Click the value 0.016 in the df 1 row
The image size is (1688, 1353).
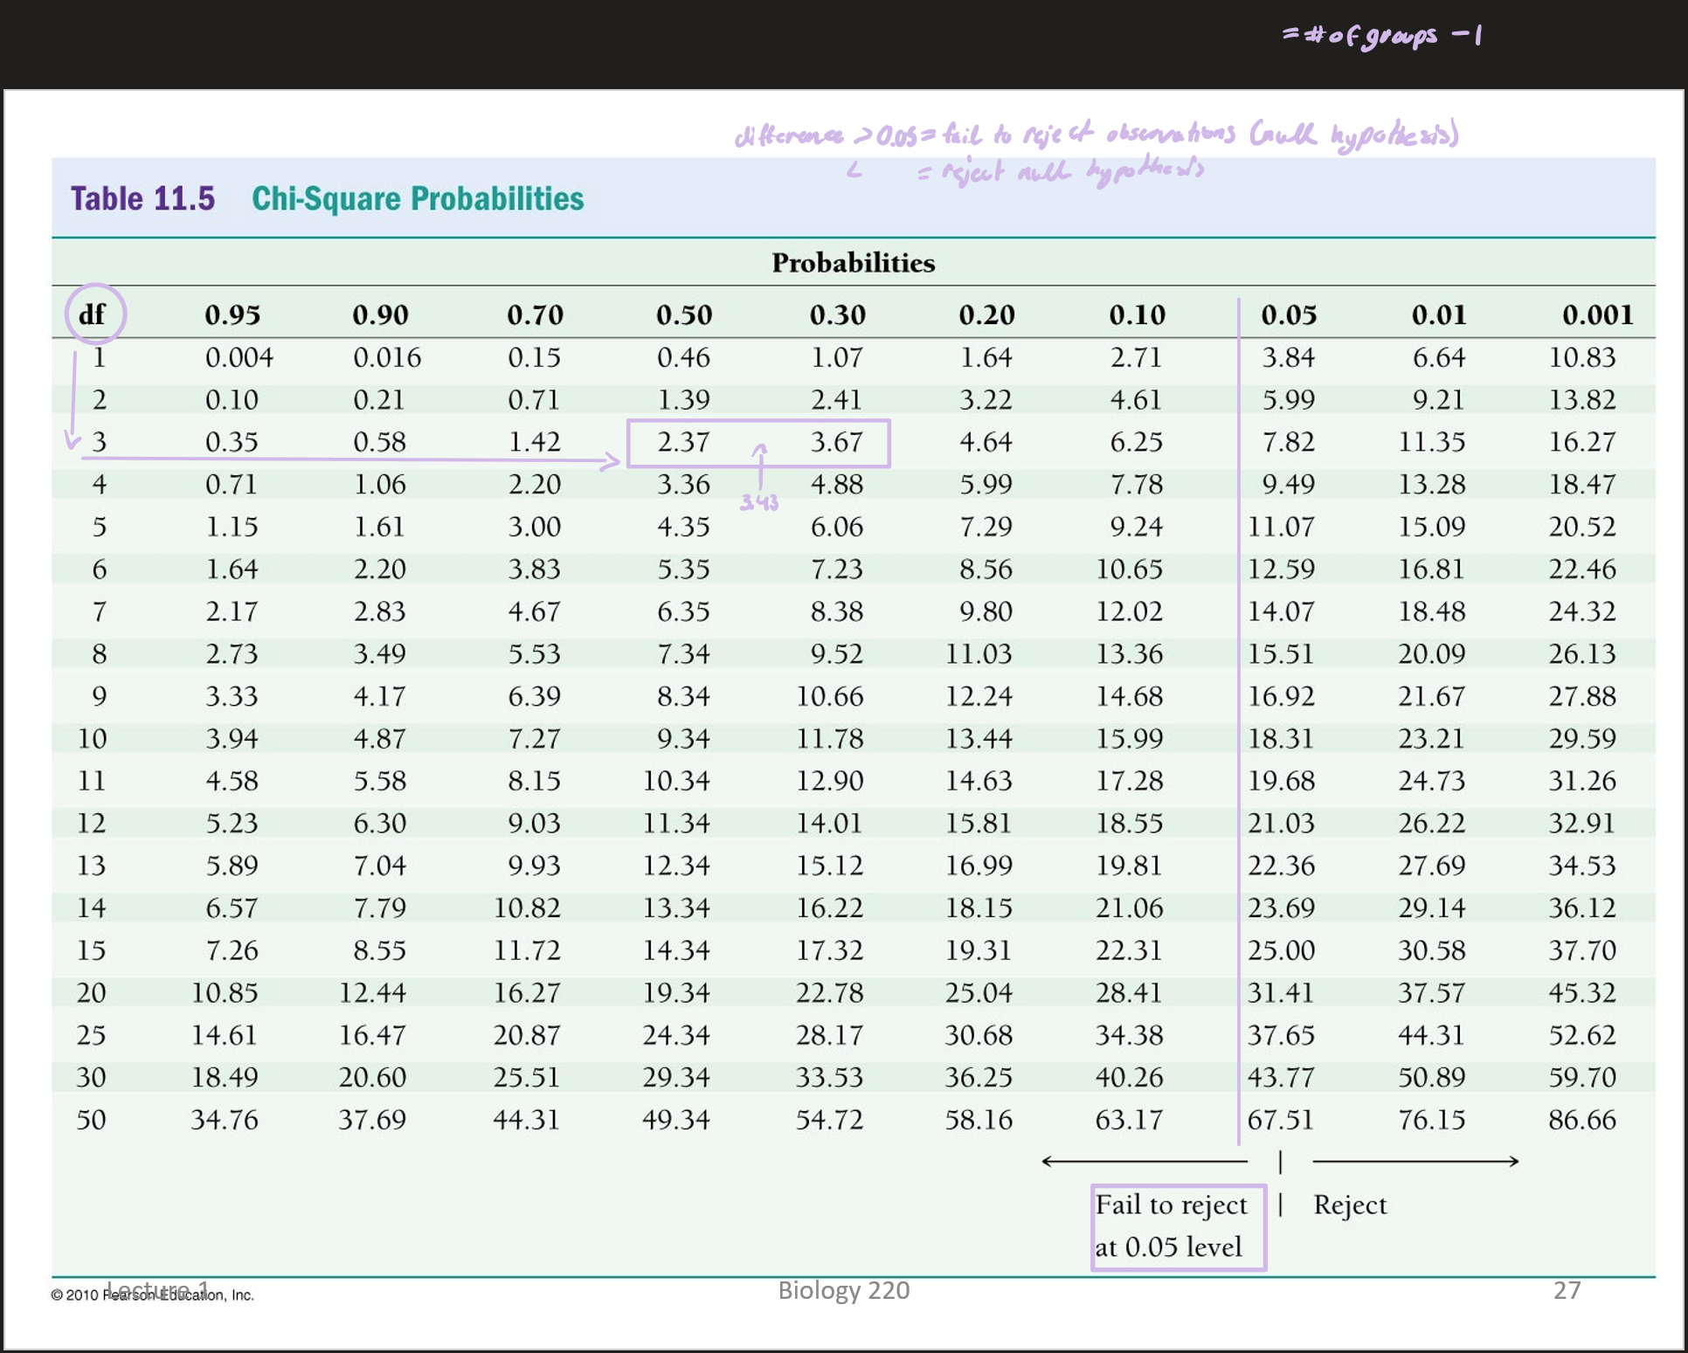(387, 357)
